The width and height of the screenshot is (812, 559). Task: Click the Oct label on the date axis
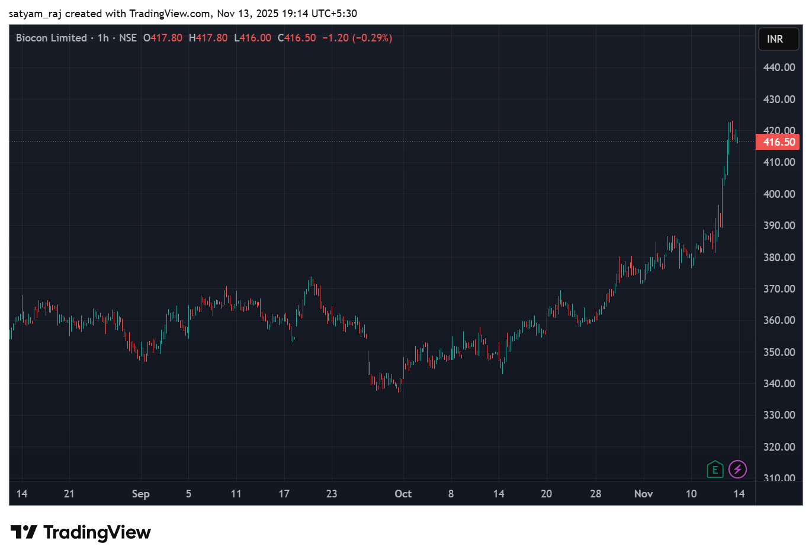[x=403, y=493]
